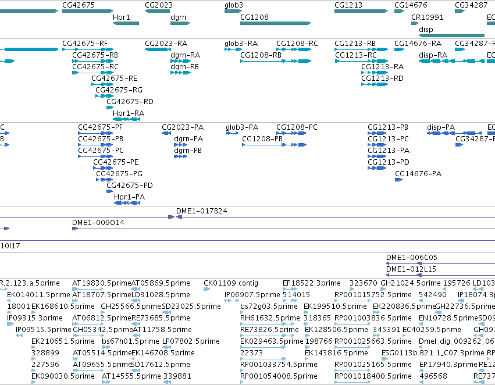Click the CG1213-RC transcript label

[x=356, y=55]
